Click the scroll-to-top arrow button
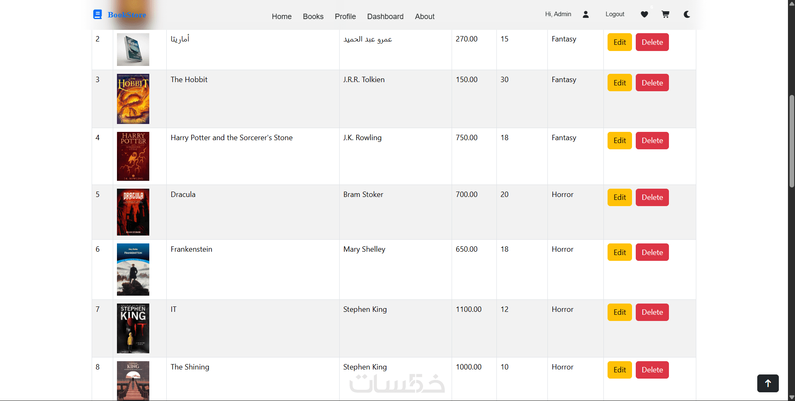 coord(768,383)
